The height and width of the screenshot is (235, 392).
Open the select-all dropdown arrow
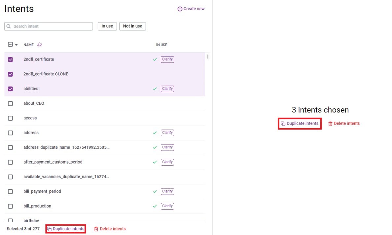(17, 45)
